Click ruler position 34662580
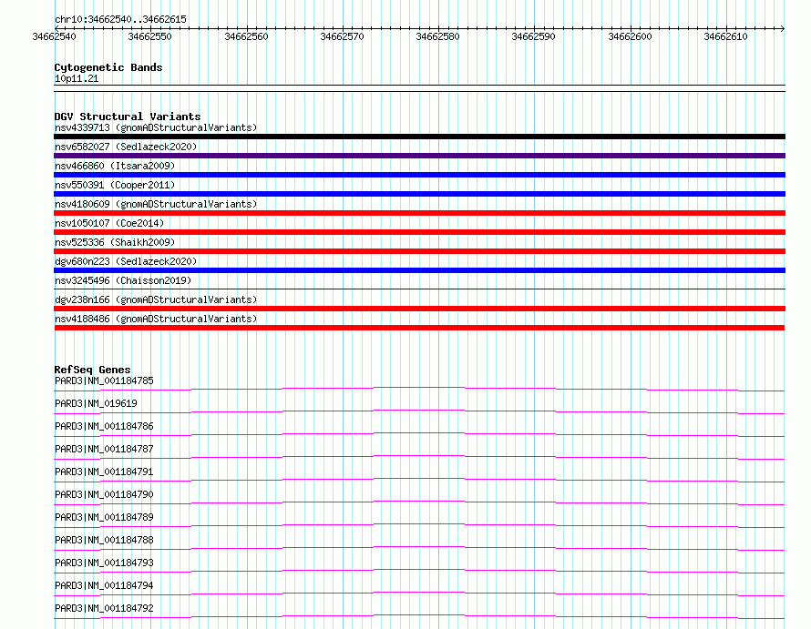The height and width of the screenshot is (629, 811). [x=437, y=36]
